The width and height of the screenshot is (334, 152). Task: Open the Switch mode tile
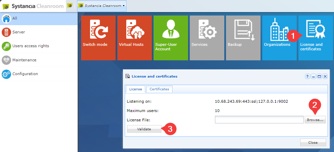tap(98, 38)
